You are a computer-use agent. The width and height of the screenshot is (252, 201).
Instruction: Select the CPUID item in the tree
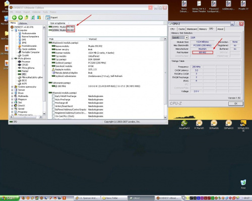(25, 65)
